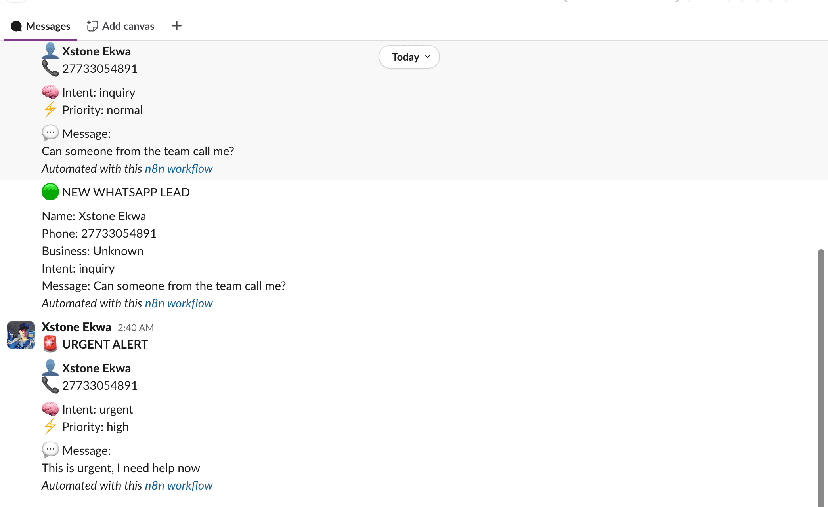Open the Add canvas tab

(128, 26)
